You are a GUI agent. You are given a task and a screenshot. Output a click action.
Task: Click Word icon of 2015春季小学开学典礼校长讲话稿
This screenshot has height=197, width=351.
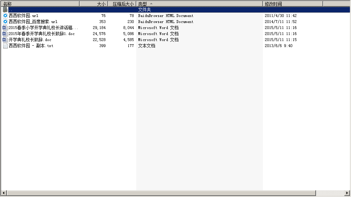[5, 28]
